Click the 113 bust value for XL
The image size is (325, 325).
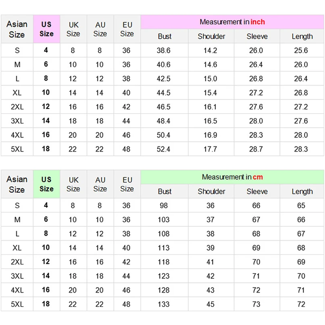(164, 248)
